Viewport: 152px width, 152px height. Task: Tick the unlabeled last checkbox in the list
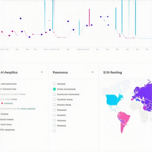pyautogui.click(x=54, y=131)
